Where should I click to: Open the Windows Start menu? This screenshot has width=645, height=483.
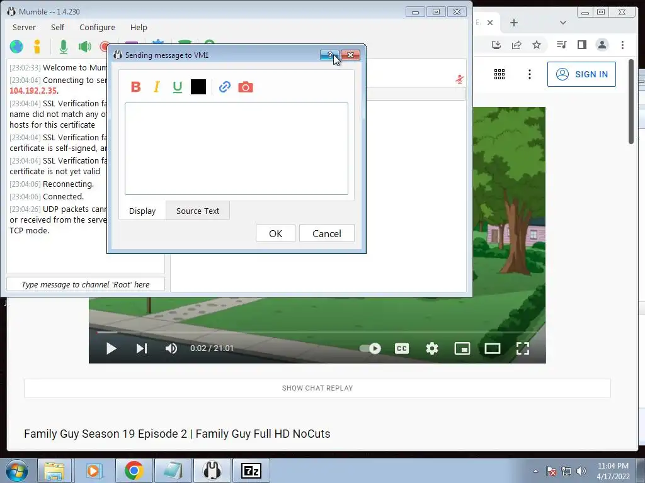17,471
